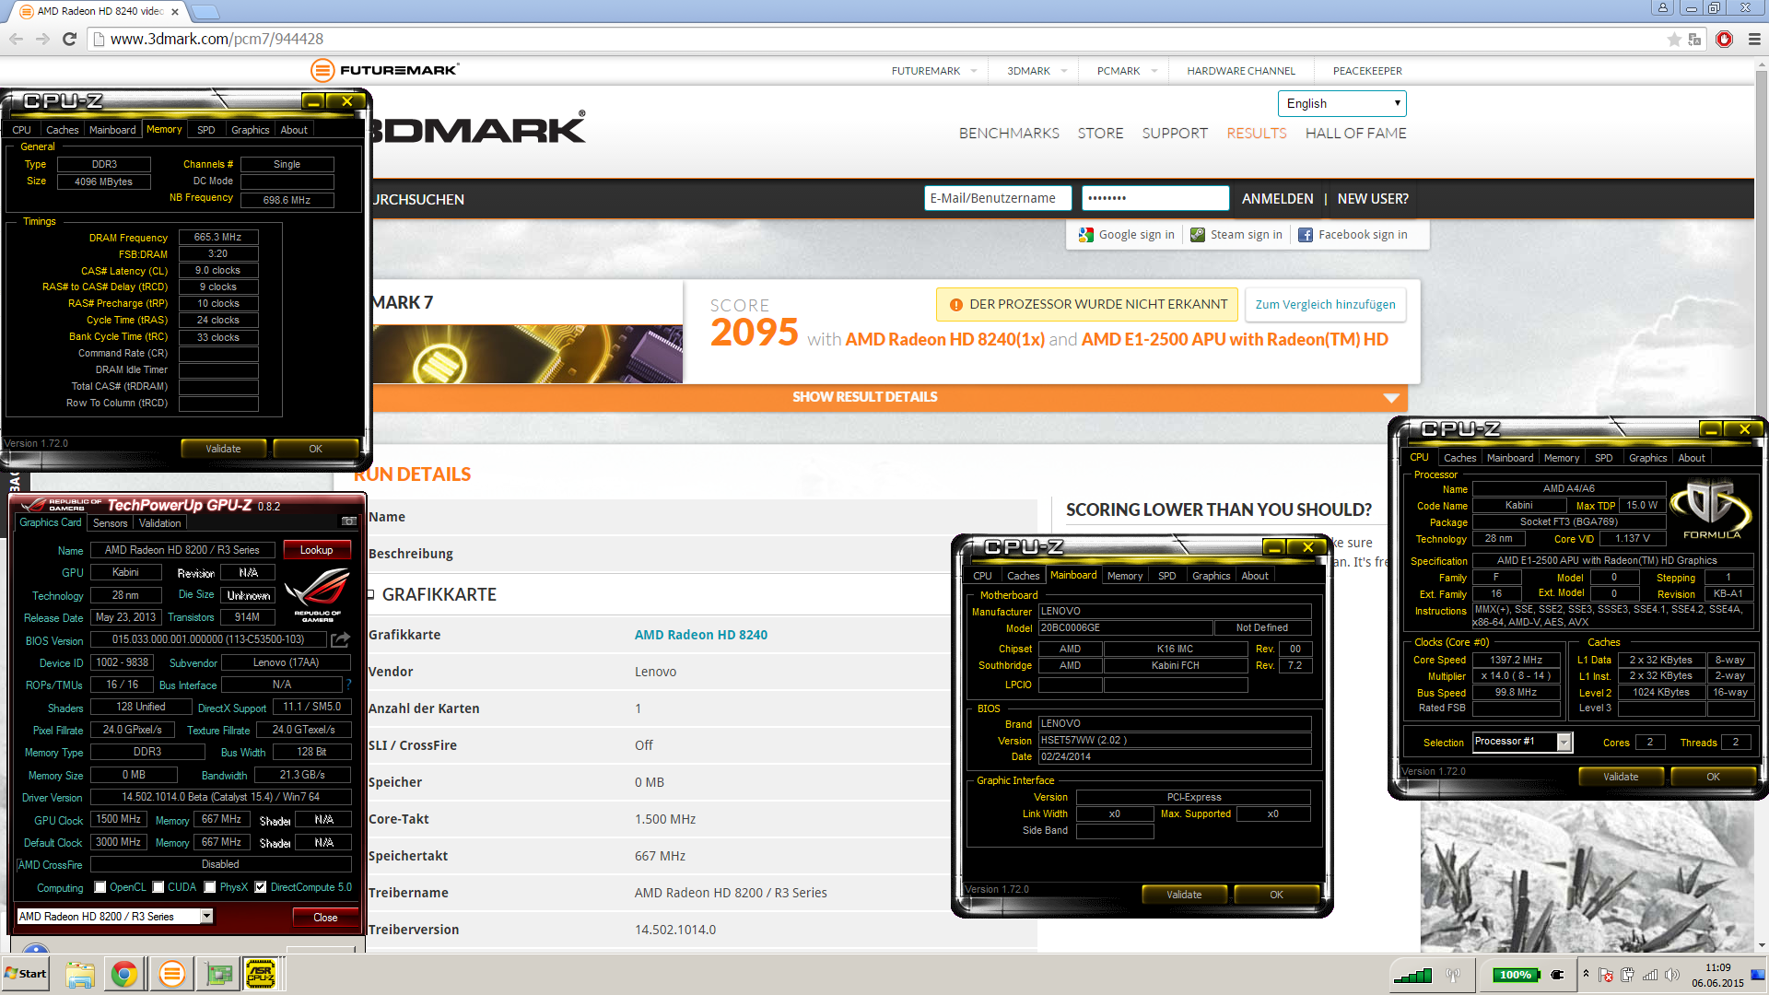Click the browser forward arrow
This screenshot has width=1769, height=995.
pyautogui.click(x=42, y=39)
